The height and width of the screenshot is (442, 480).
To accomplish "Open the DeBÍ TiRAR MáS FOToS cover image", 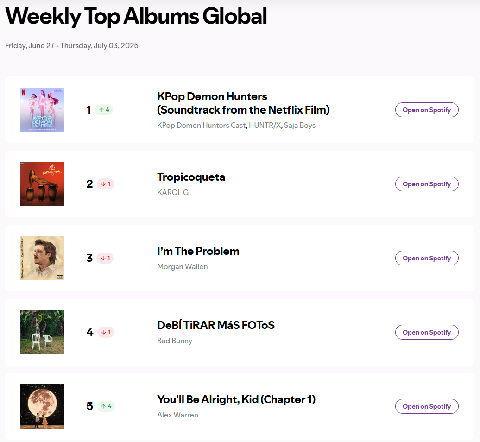I will [x=42, y=332].
